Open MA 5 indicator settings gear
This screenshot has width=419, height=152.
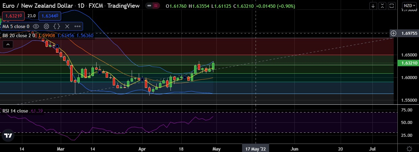47,26
